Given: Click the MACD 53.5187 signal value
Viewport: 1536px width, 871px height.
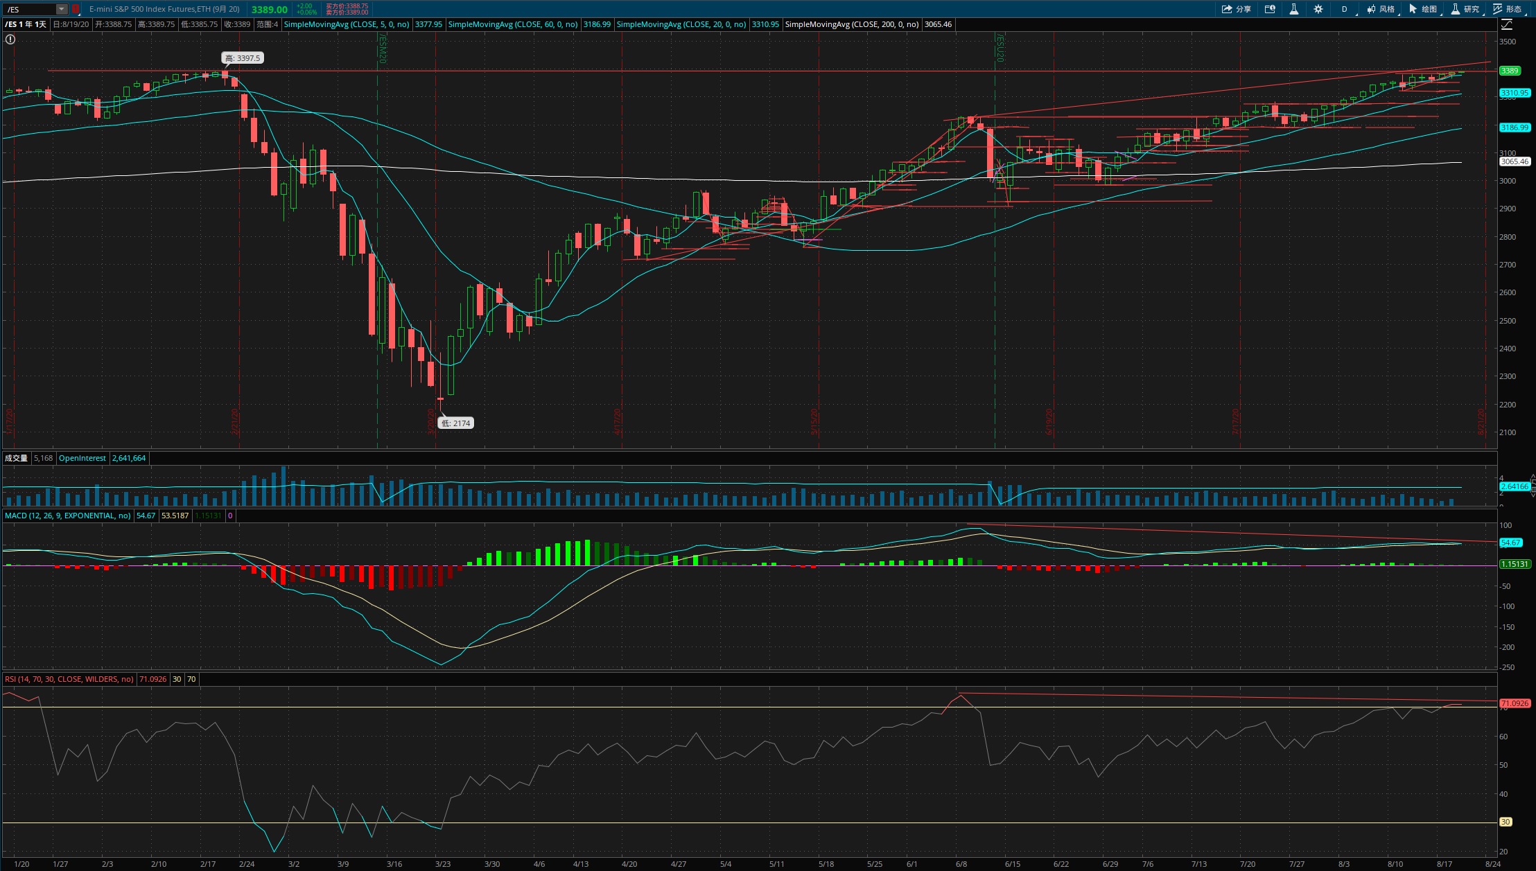Looking at the screenshot, I should point(175,516).
